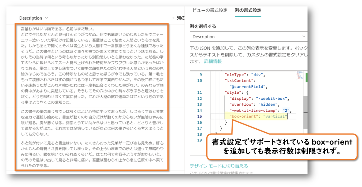Click the "overflow": "hidden" line
The height and width of the screenshot is (187, 362).
coord(255,105)
